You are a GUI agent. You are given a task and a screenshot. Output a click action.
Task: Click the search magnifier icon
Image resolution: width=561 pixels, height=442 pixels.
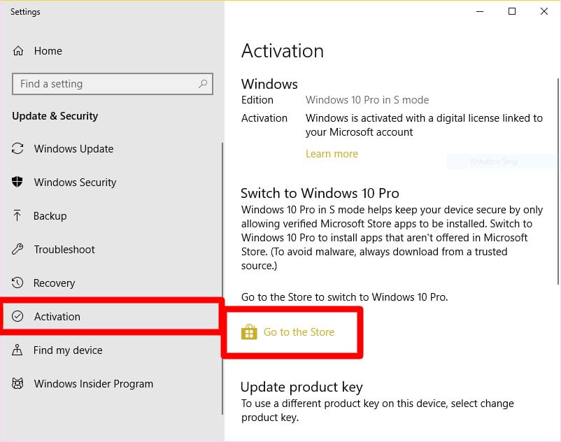point(203,84)
